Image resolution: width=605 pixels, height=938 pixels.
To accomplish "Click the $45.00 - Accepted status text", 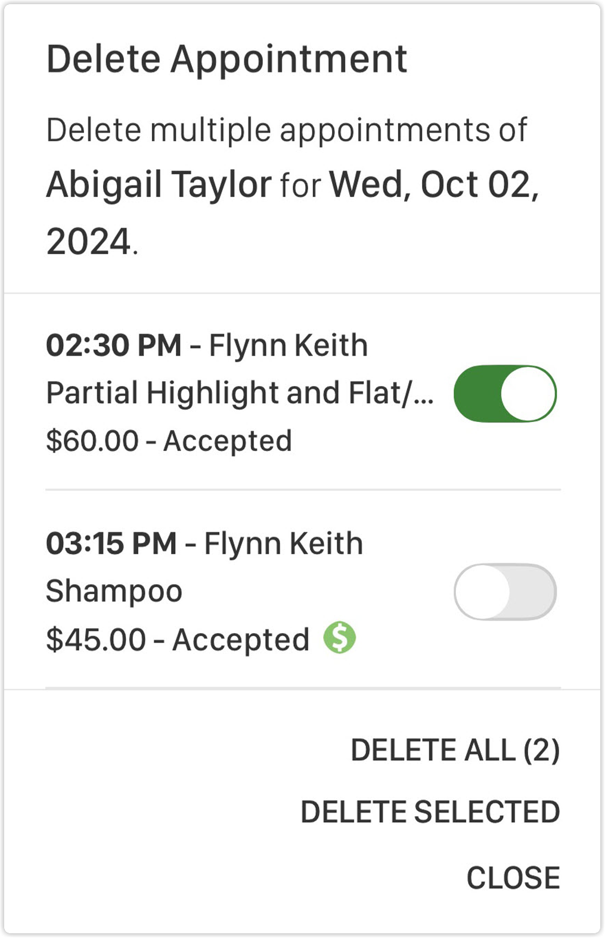I will click(x=178, y=640).
